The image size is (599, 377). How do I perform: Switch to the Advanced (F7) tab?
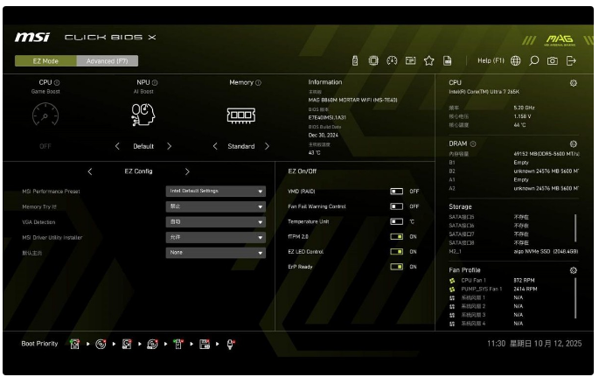click(107, 61)
